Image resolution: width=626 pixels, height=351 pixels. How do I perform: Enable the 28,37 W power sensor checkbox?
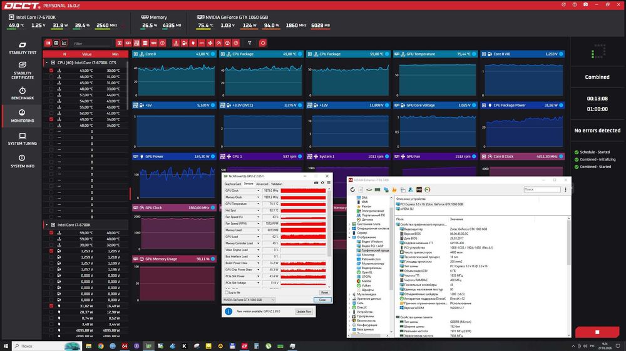point(51,312)
